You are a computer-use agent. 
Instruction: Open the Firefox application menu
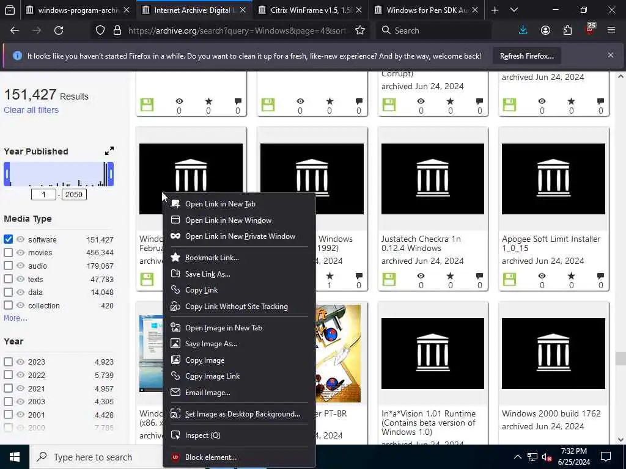[x=611, y=31]
